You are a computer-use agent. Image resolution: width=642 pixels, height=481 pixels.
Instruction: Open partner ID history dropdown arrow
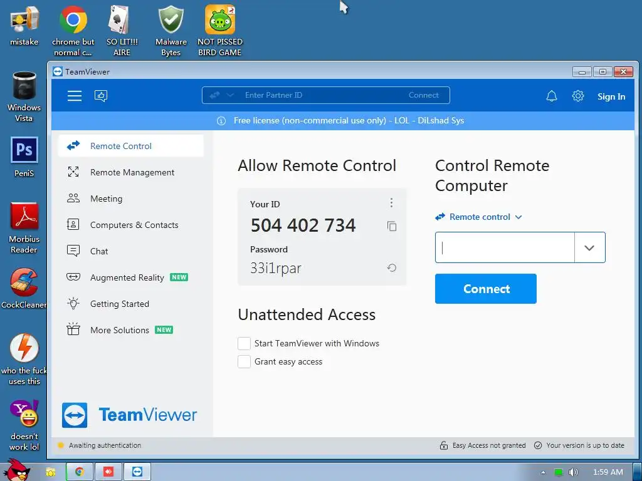click(x=589, y=247)
